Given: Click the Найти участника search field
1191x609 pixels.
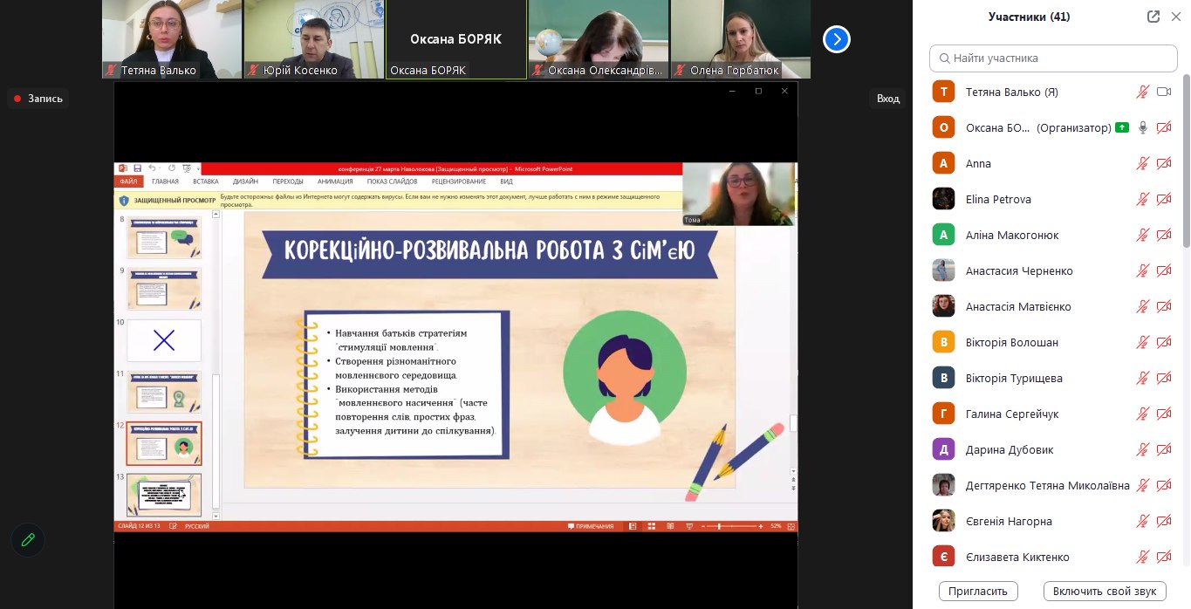Looking at the screenshot, I should click(x=1053, y=58).
